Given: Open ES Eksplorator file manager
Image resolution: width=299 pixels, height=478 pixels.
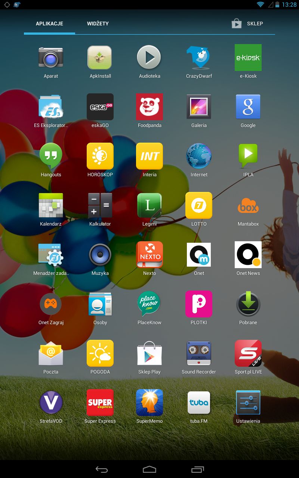Looking at the screenshot, I should 51,107.
